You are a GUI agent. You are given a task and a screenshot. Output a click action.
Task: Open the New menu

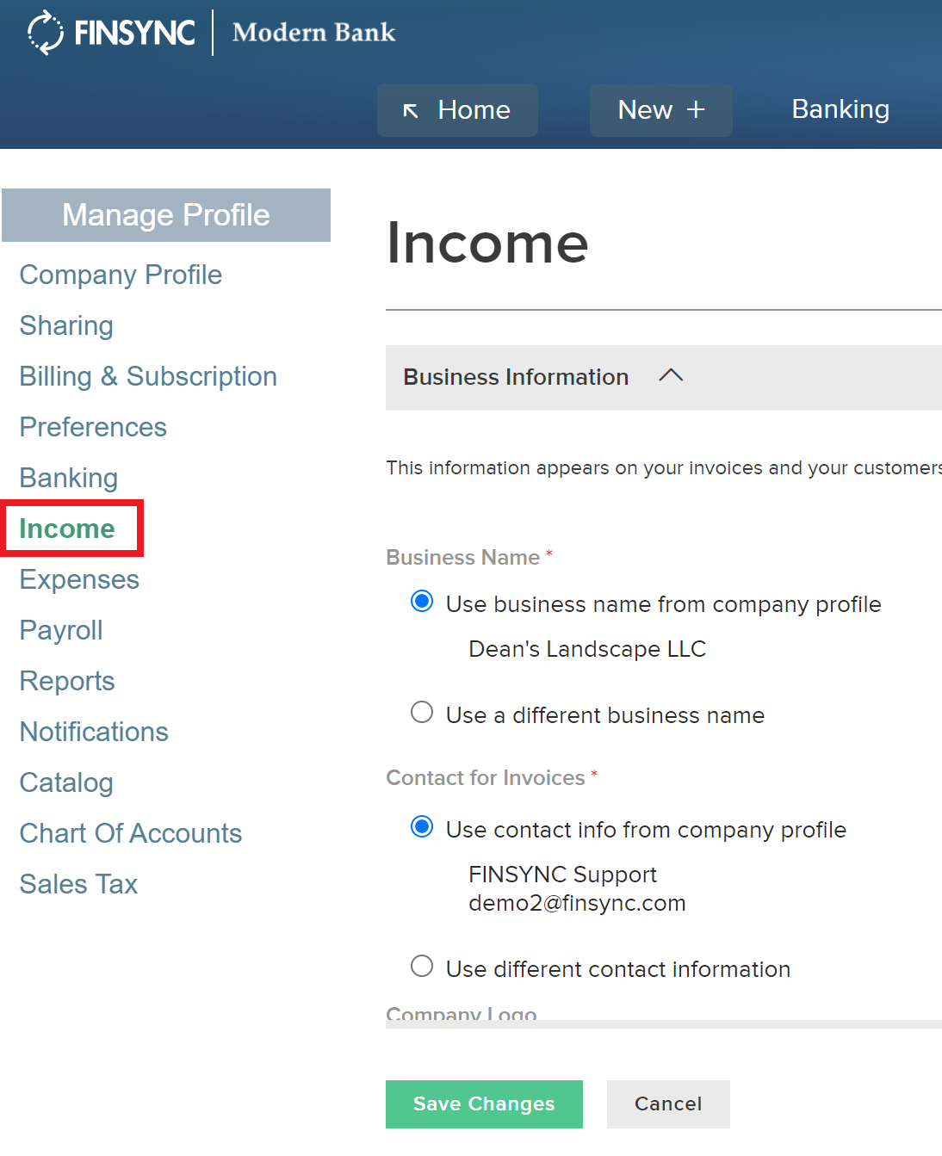[660, 110]
